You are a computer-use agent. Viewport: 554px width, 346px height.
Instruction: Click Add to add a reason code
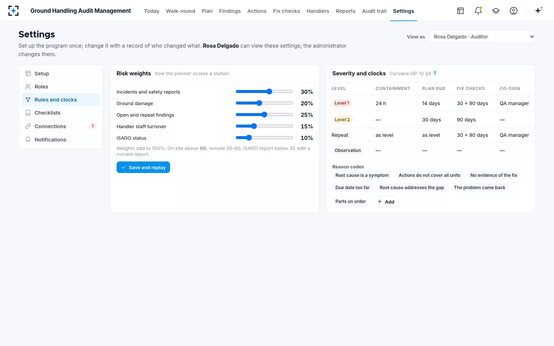385,201
